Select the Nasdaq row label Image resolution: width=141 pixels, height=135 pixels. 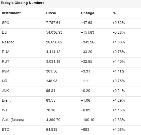pyautogui.click(x=8, y=42)
